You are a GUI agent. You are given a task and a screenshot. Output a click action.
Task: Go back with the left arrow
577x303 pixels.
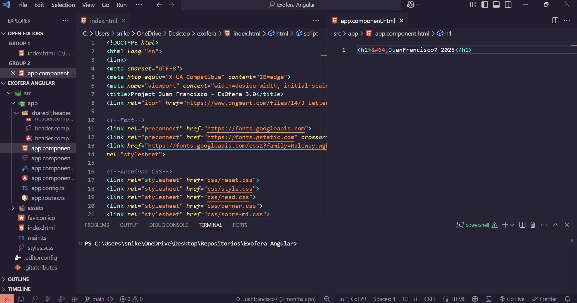160,5
